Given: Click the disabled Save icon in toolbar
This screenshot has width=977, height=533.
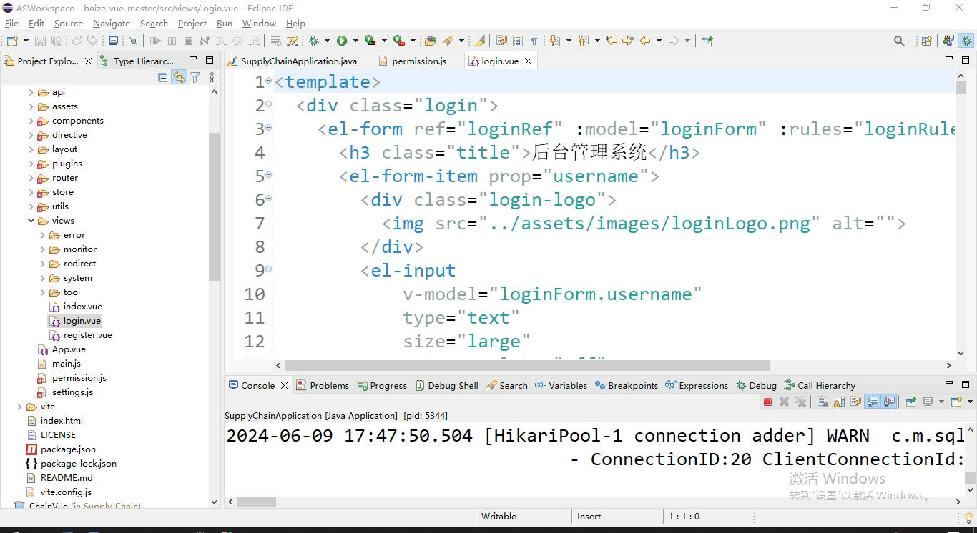Looking at the screenshot, I should [x=40, y=41].
